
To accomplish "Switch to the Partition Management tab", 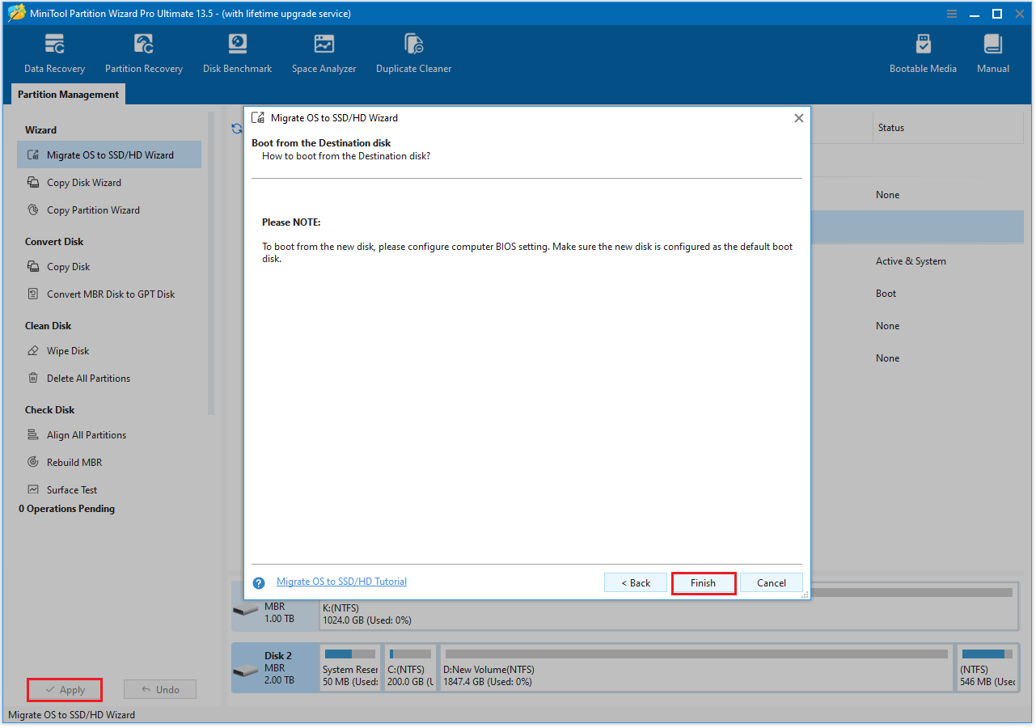I will click(x=67, y=94).
